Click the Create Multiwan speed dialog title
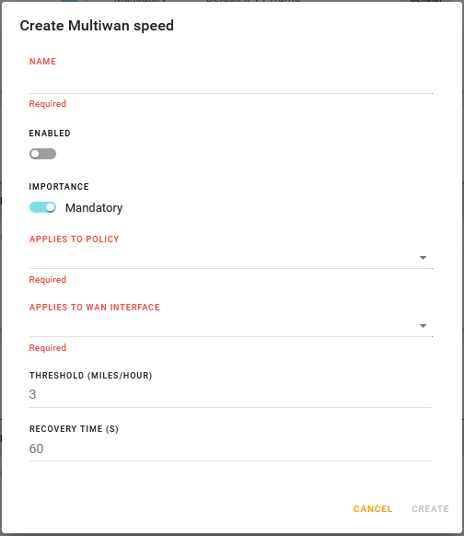 [97, 26]
